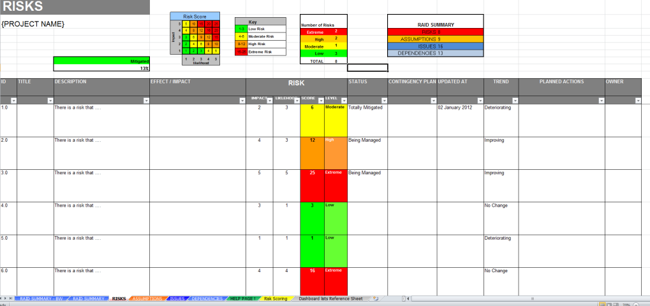Open Dashboard lists Reference Sheet tab
The height and width of the screenshot is (306, 650).
[x=330, y=298]
